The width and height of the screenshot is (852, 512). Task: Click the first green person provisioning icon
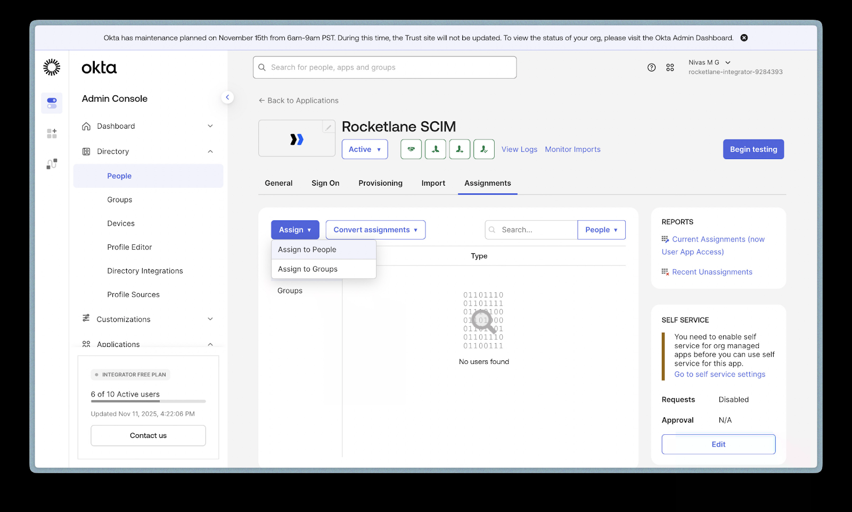click(x=435, y=149)
